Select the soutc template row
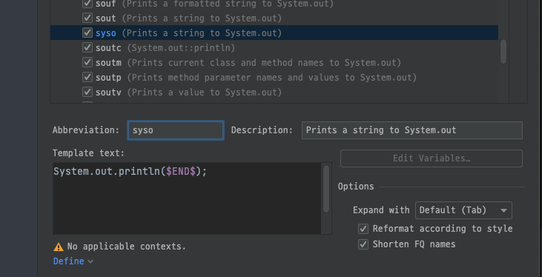 coord(274,47)
